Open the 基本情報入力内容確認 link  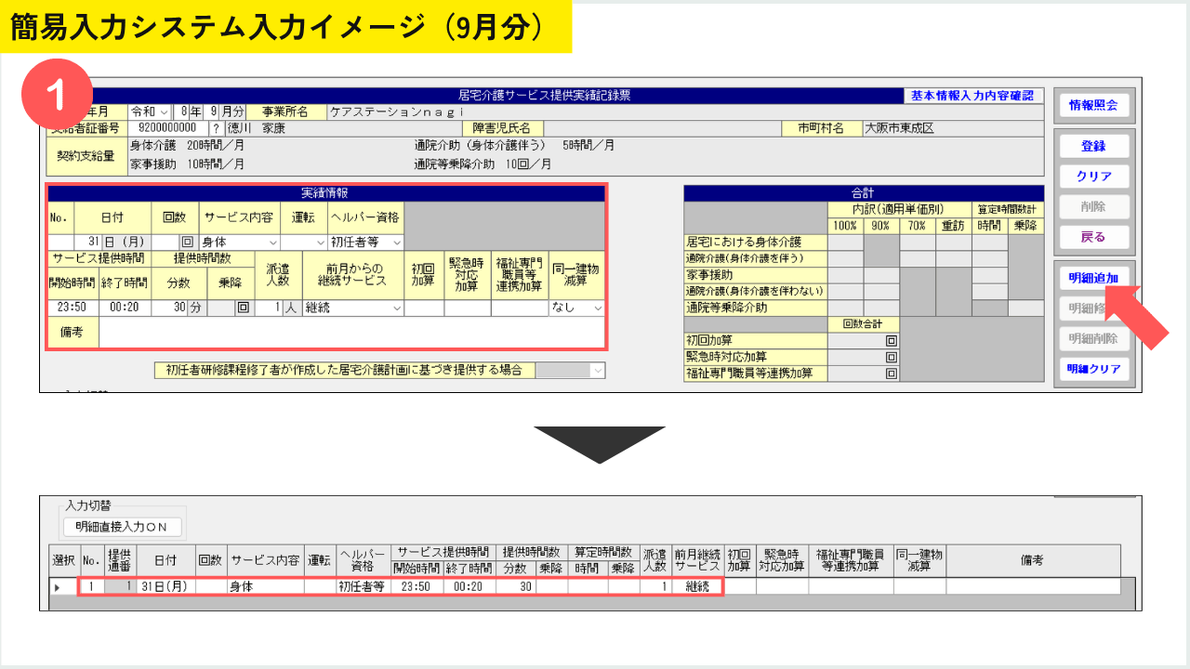(973, 96)
